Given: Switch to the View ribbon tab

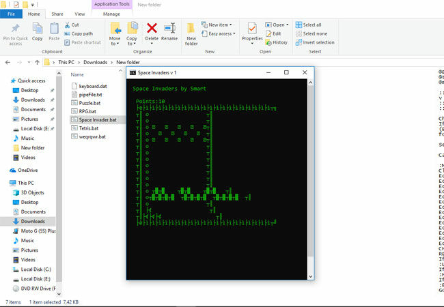Looking at the screenshot, I should tap(79, 14).
